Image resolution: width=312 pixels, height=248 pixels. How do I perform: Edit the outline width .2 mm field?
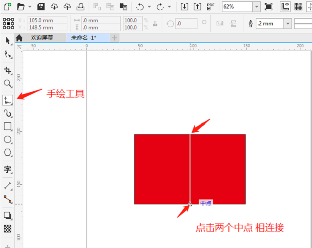(x=270, y=24)
